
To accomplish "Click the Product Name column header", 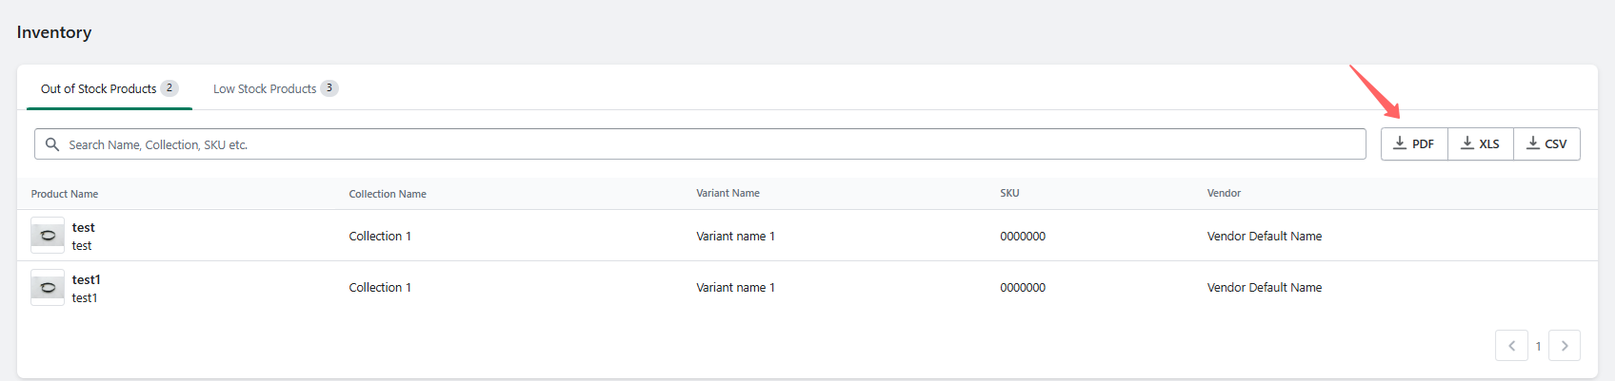I will click(65, 194).
